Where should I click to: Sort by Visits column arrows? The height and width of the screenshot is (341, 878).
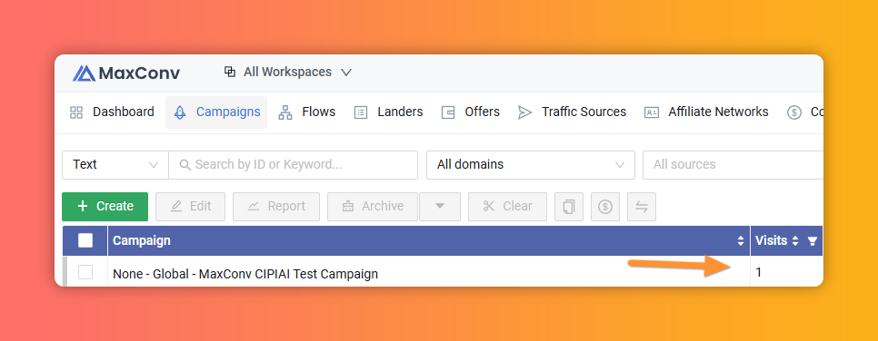point(795,241)
